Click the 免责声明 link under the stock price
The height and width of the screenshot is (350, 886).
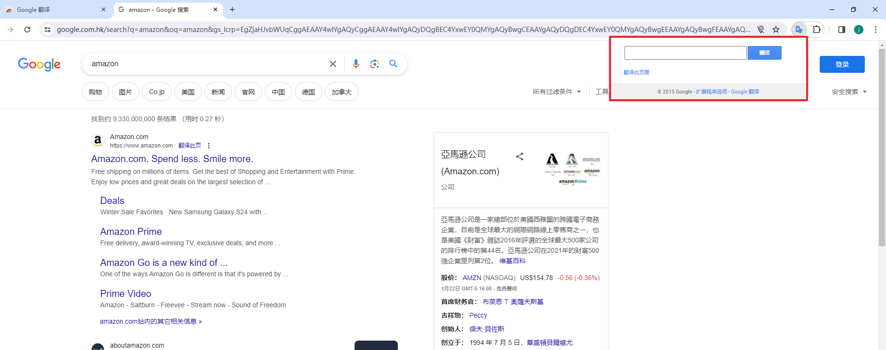coord(506,288)
